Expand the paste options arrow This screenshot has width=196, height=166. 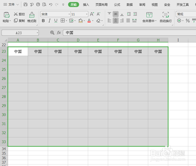pos(10,21)
